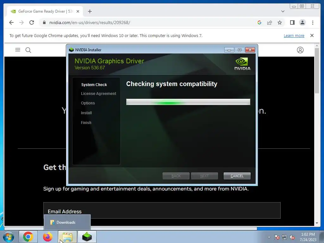Viewport: 324px width, 243px height.
Task: Select Install step in installer
Action: 86,113
